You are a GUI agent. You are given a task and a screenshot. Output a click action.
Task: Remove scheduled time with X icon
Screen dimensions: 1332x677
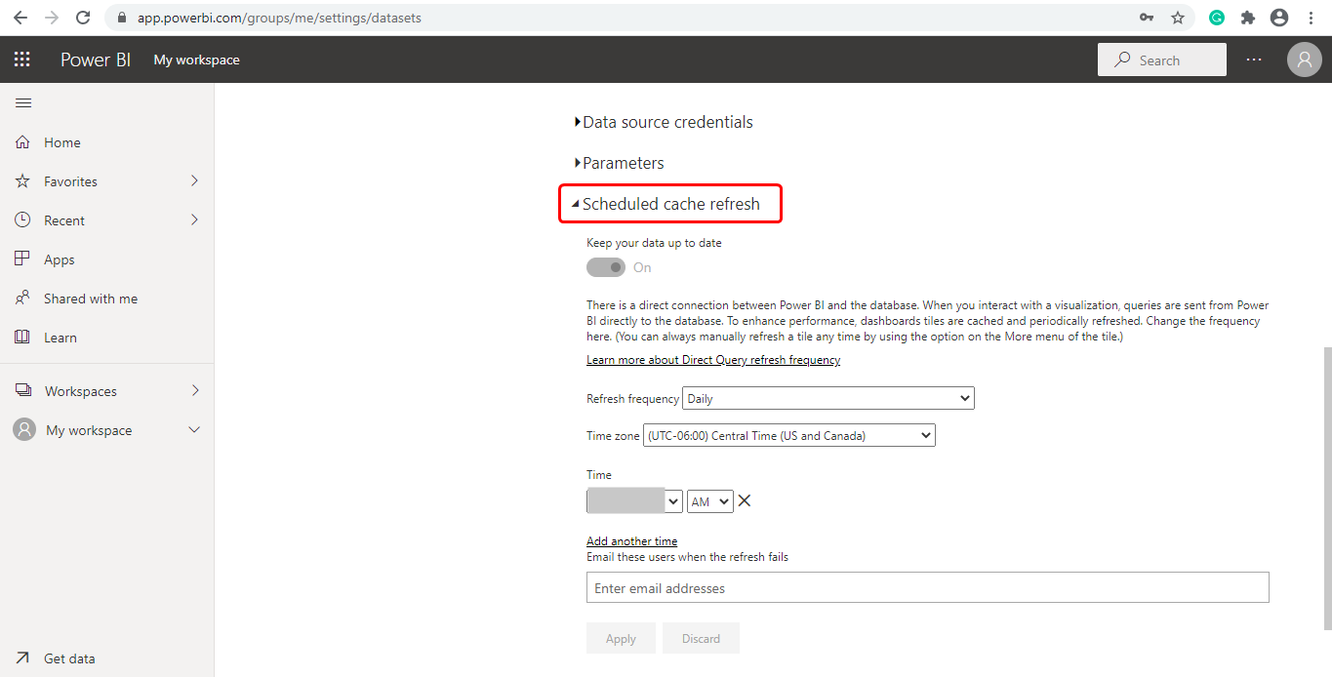point(745,500)
